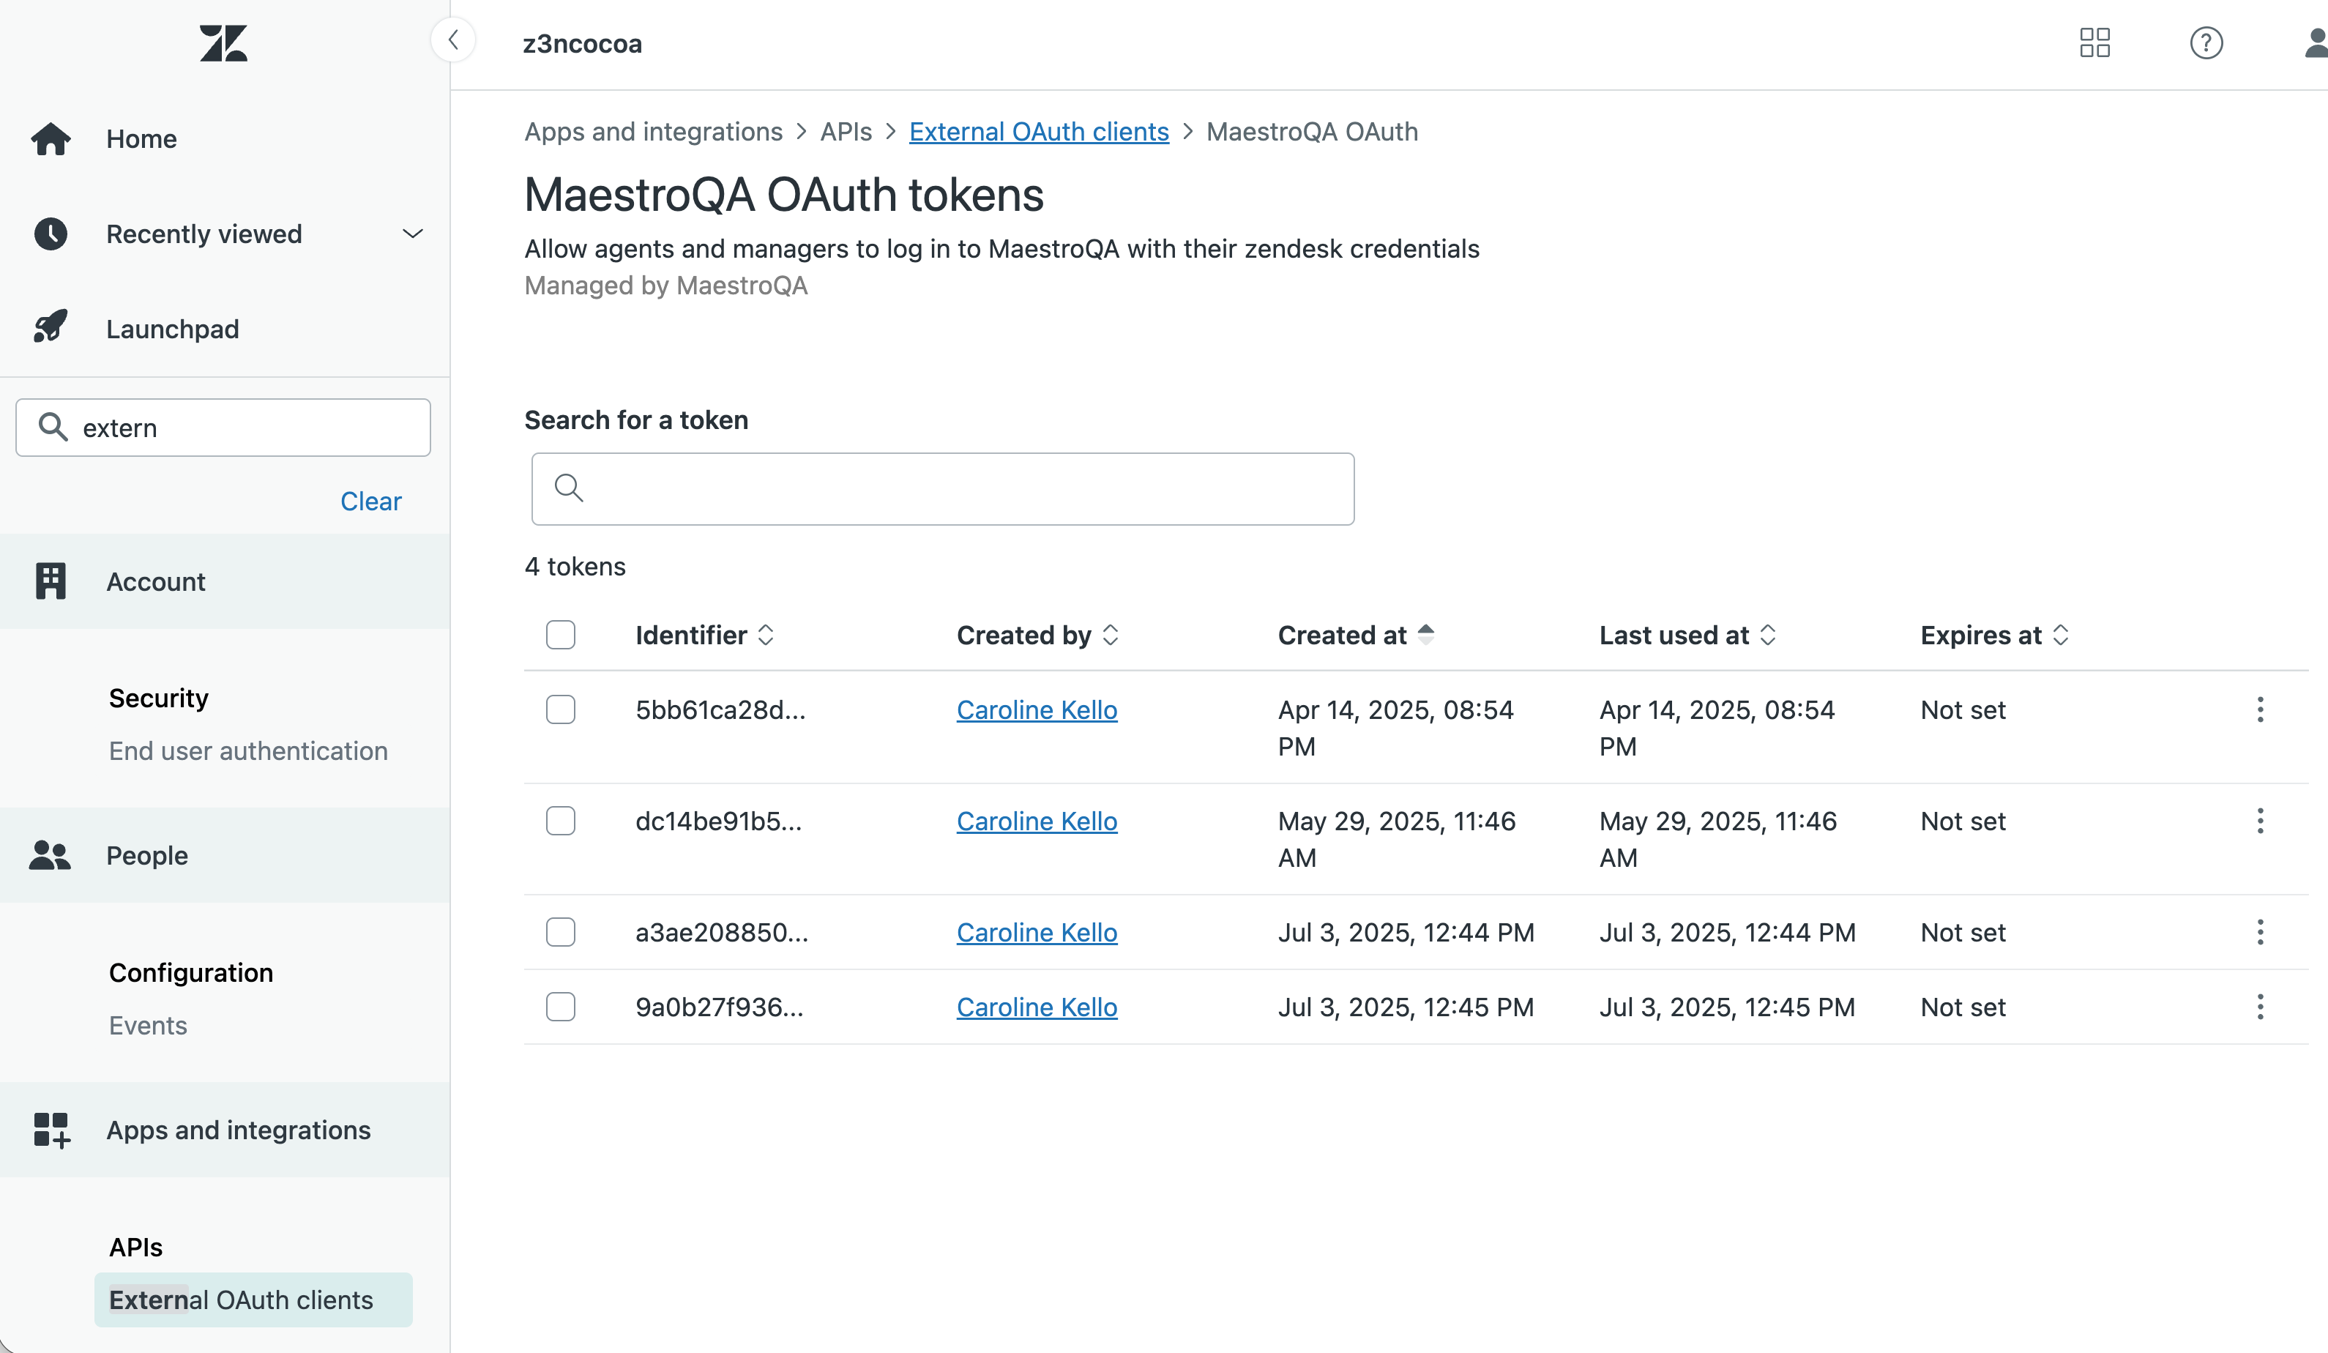Open the Zendesk products grid icon
Viewport: 2328px width, 1353px height.
[x=2094, y=42]
